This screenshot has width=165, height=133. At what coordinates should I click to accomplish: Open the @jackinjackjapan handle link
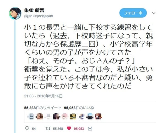(38, 16)
